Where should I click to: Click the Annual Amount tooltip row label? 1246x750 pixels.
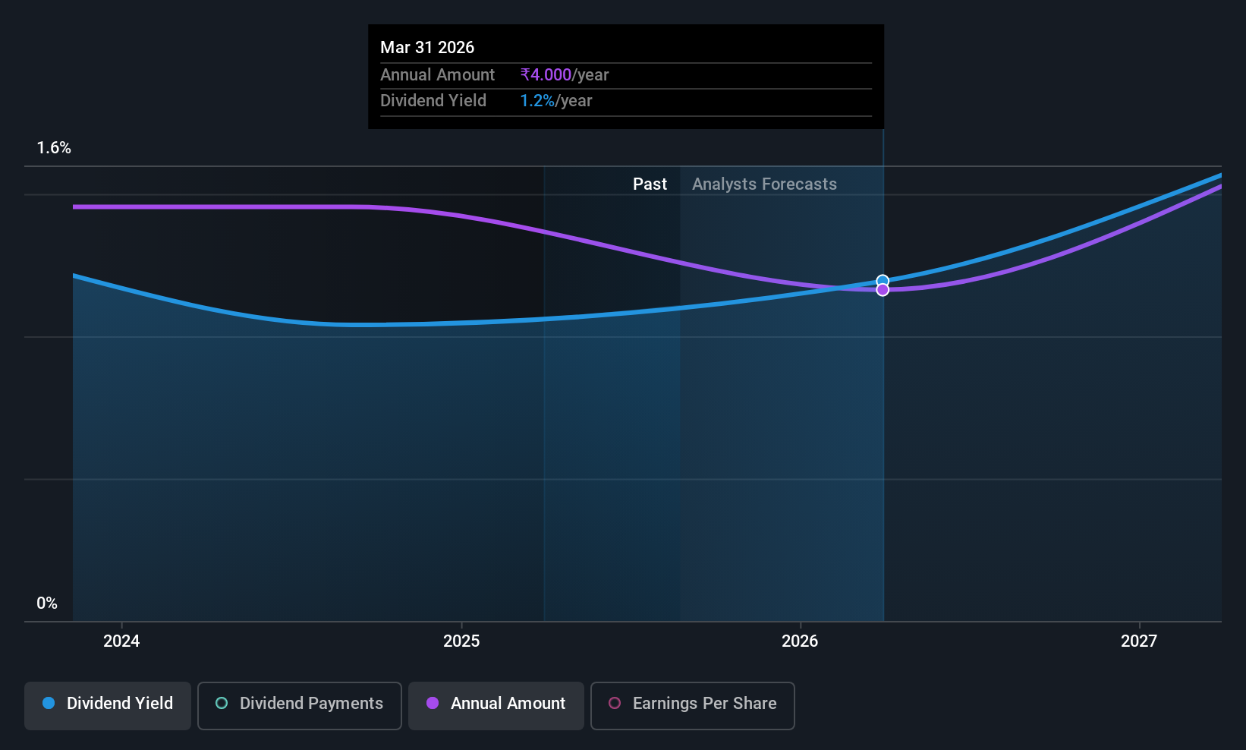[x=437, y=75]
